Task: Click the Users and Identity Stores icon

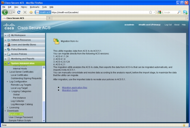Action: pyautogui.click(x=9, y=45)
